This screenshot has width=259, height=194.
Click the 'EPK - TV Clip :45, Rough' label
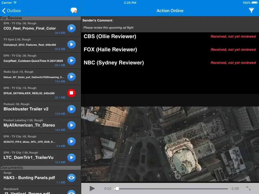(x=20, y=137)
